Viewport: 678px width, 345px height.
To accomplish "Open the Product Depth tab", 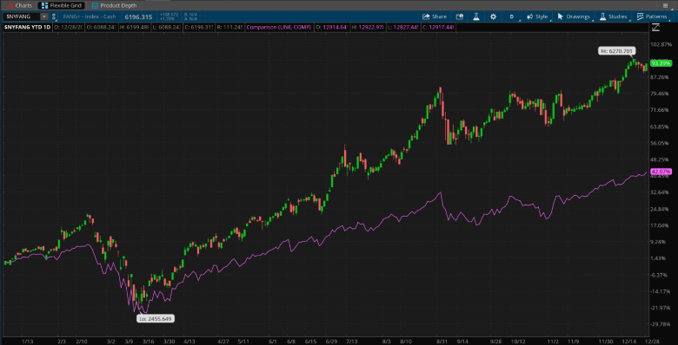I will (x=114, y=5).
